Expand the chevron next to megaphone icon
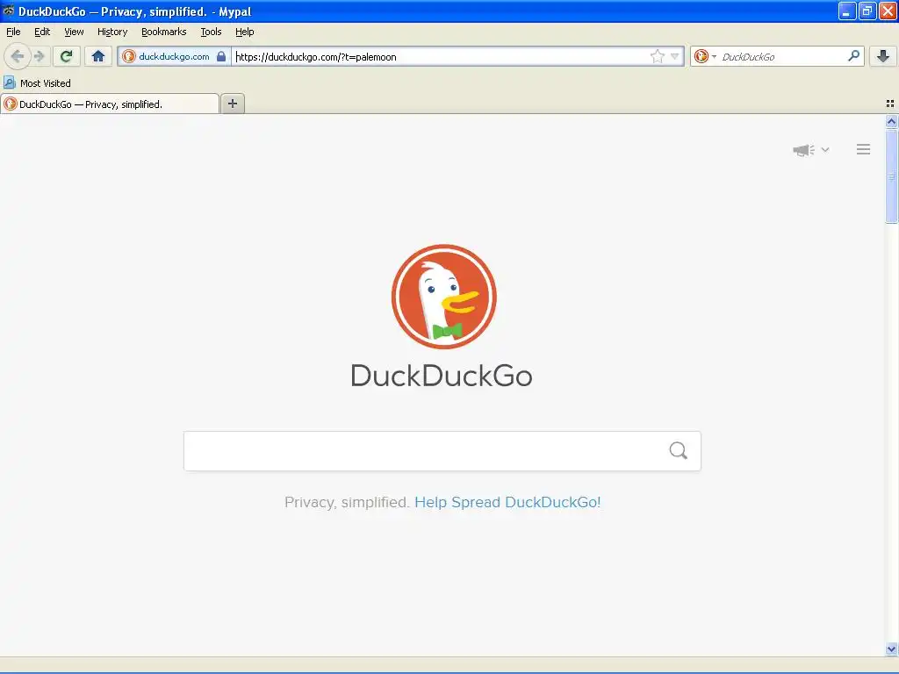The height and width of the screenshot is (674, 899). [x=825, y=149]
